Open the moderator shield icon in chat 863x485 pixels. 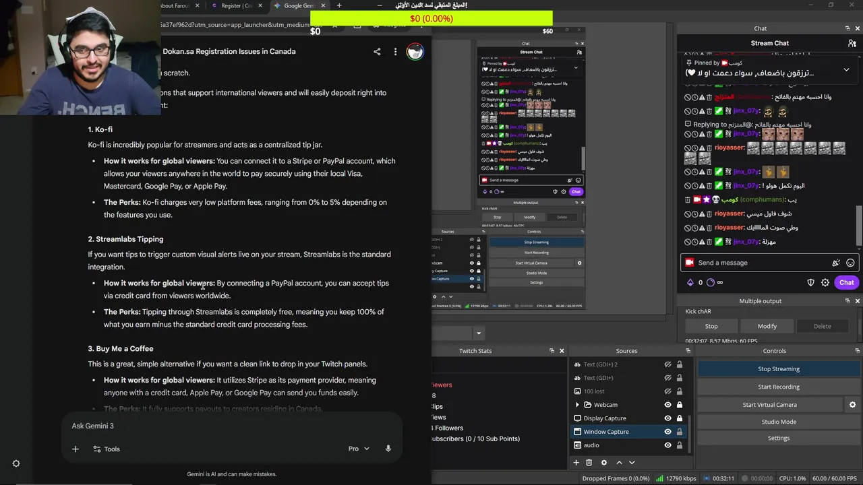point(811,283)
